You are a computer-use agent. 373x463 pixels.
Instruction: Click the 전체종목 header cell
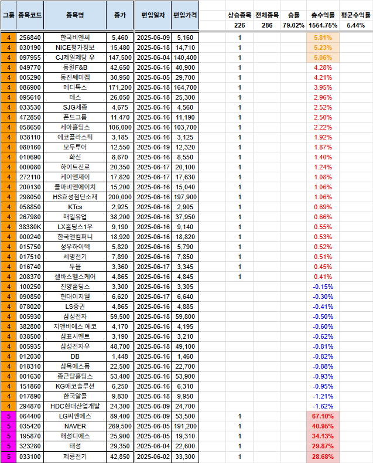point(267,15)
